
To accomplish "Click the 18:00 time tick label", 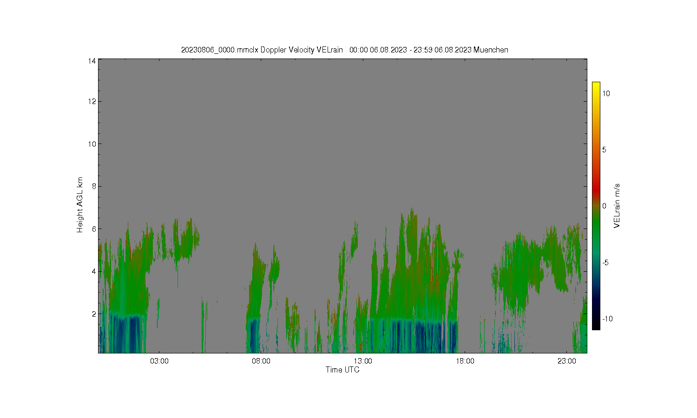I will pos(465,361).
